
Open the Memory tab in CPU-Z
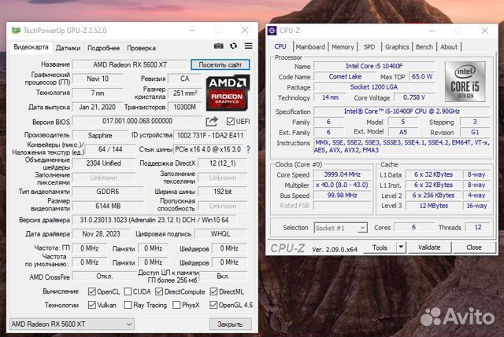click(343, 47)
